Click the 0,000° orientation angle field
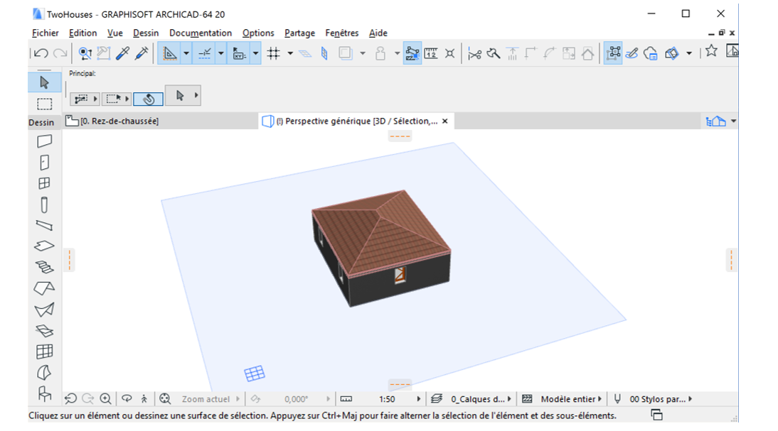Viewport: 778px width, 431px height. click(x=295, y=399)
